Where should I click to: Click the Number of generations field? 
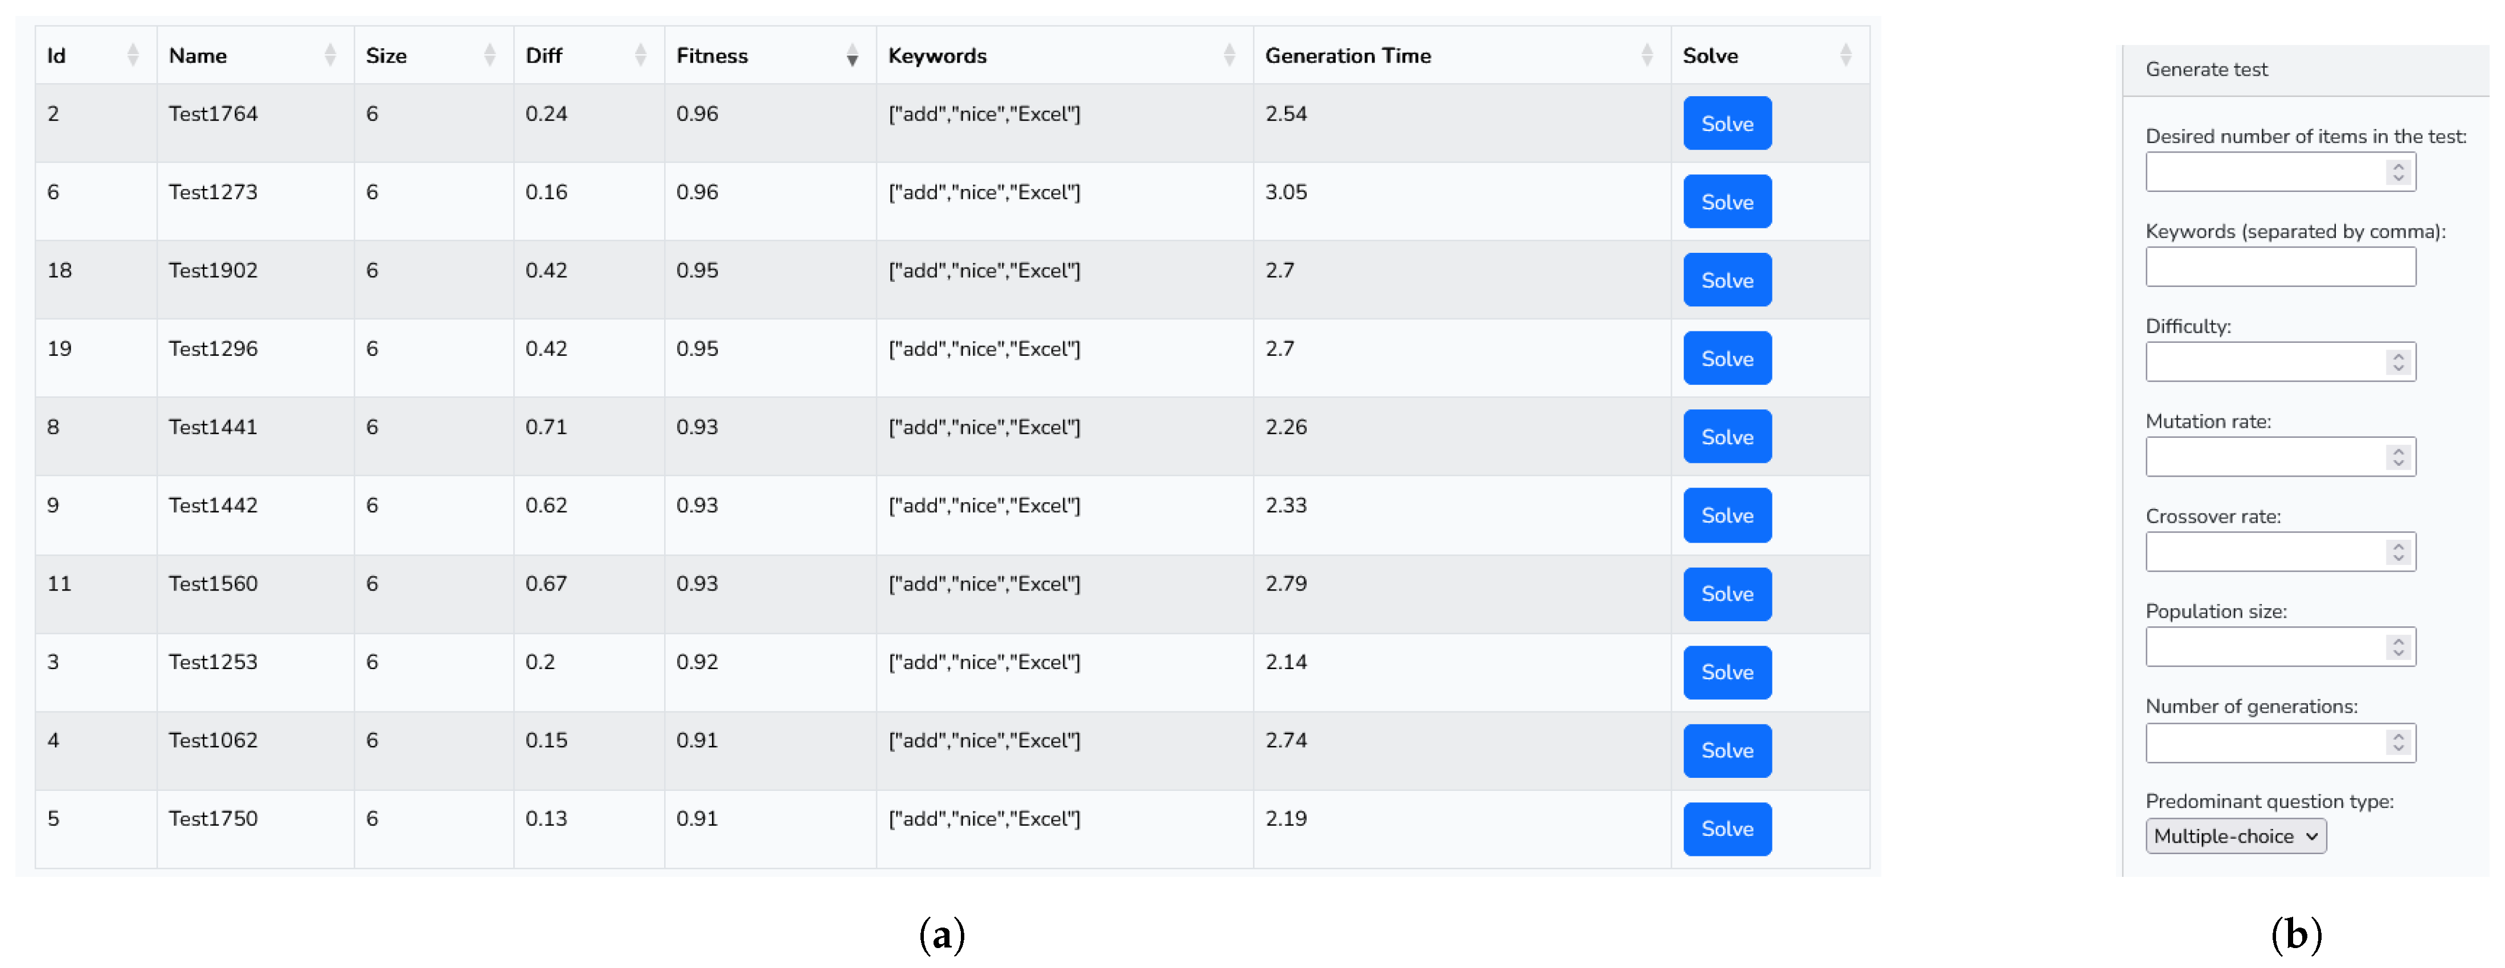pyautogui.click(x=2266, y=744)
